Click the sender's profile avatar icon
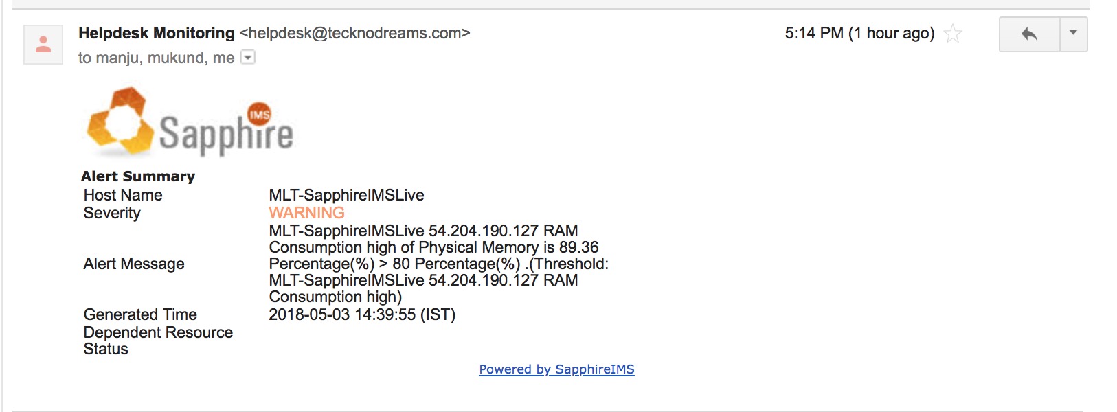This screenshot has height=412, width=1117. click(43, 45)
